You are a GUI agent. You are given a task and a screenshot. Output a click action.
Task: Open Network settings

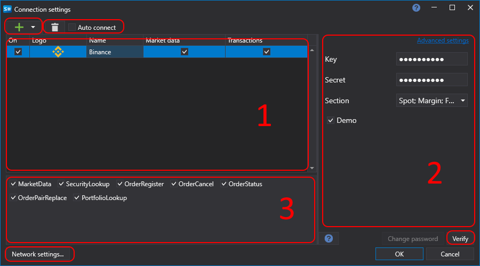38,254
